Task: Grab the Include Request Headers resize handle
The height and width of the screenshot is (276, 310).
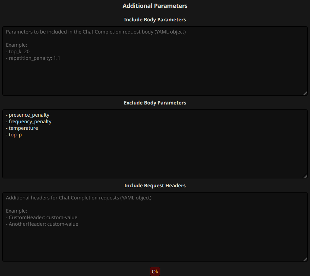Action: (305, 259)
